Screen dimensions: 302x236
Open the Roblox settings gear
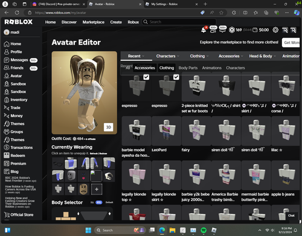(x=275, y=30)
